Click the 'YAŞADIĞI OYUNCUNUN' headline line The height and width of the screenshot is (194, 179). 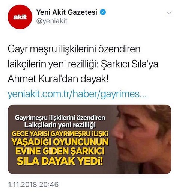pyautogui.click(x=60, y=142)
